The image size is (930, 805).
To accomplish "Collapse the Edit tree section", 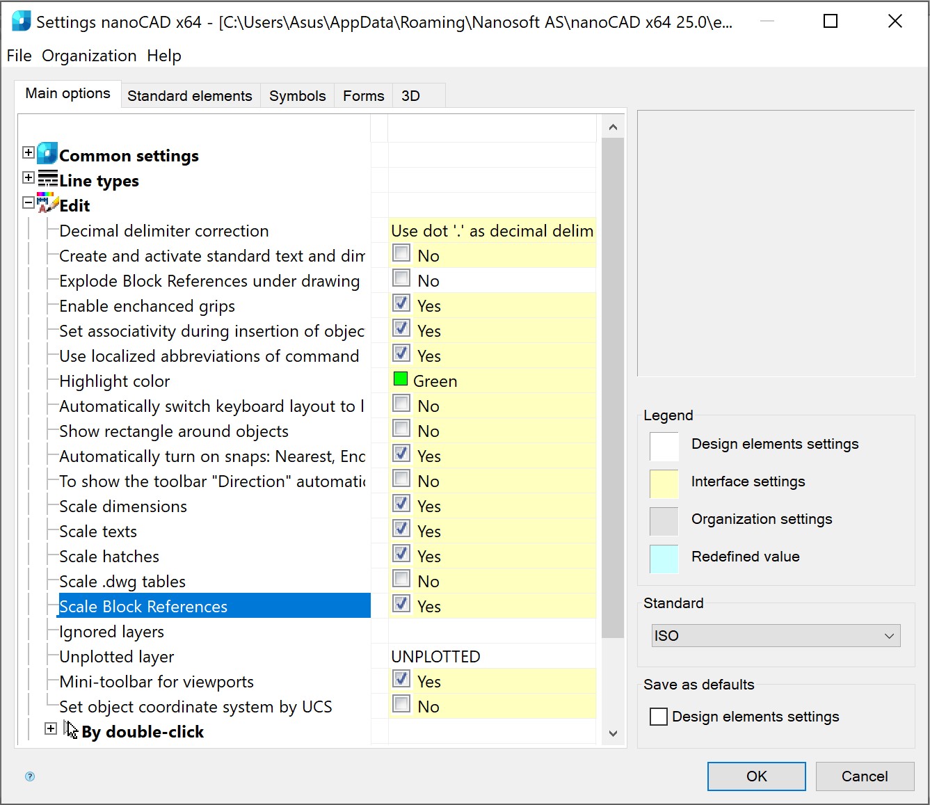I will click(x=29, y=203).
